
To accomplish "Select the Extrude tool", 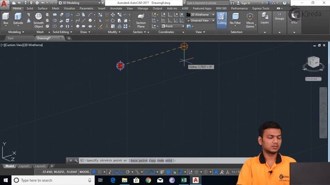I will click(18, 19).
